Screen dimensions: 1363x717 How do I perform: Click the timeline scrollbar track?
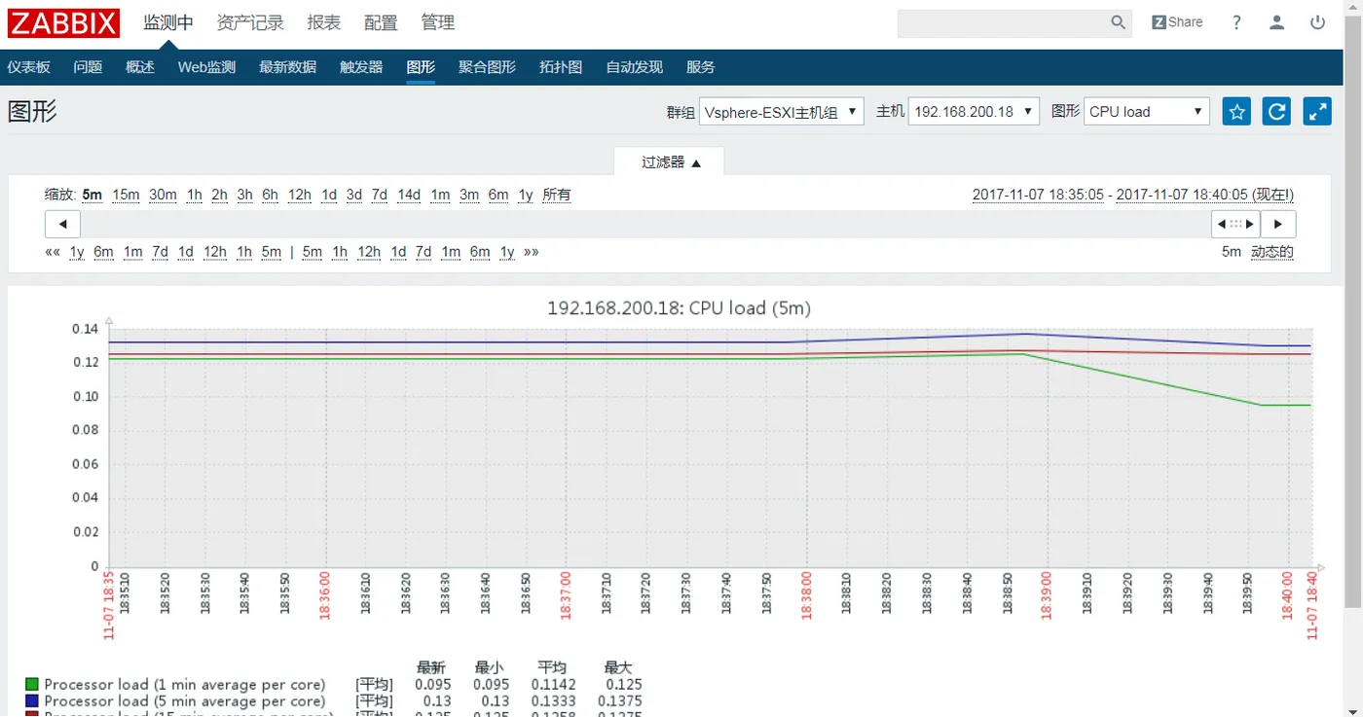coord(645,225)
